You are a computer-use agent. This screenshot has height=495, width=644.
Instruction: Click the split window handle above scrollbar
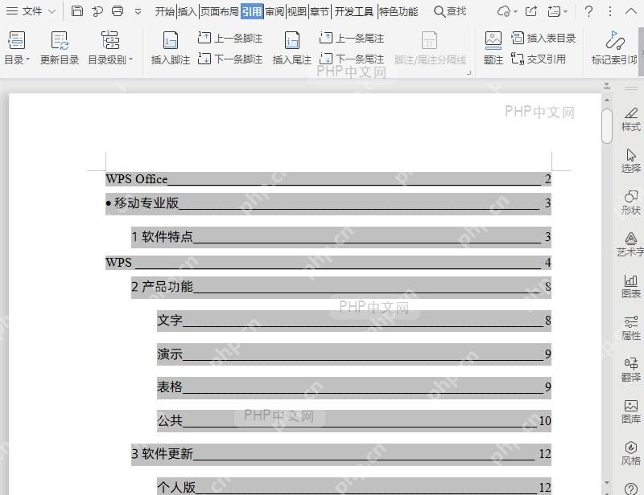click(607, 87)
